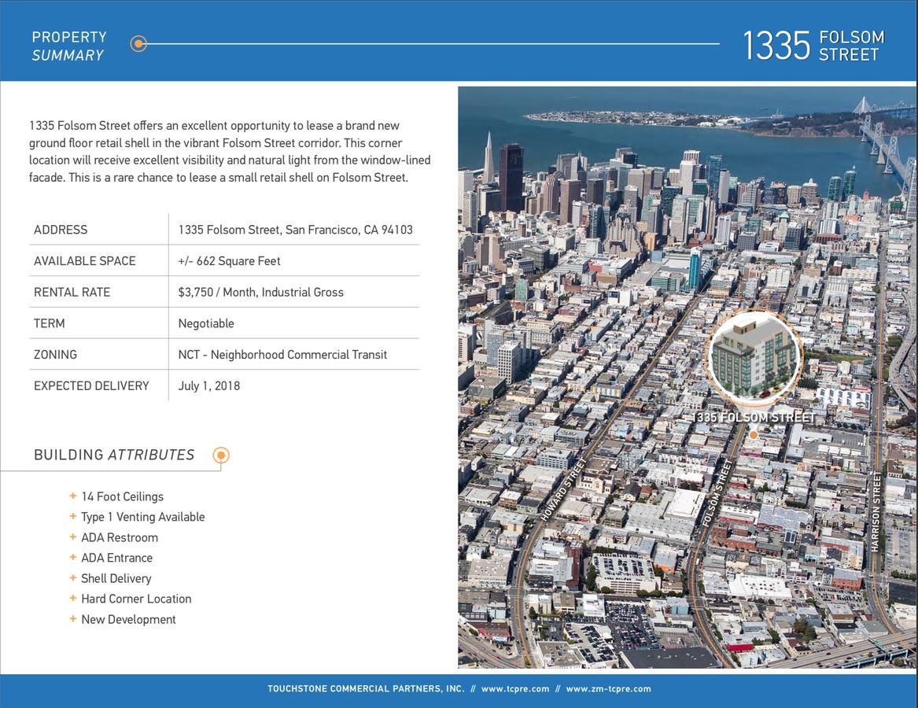Click the plus icon beside Type 1 Venting Available

(72, 517)
